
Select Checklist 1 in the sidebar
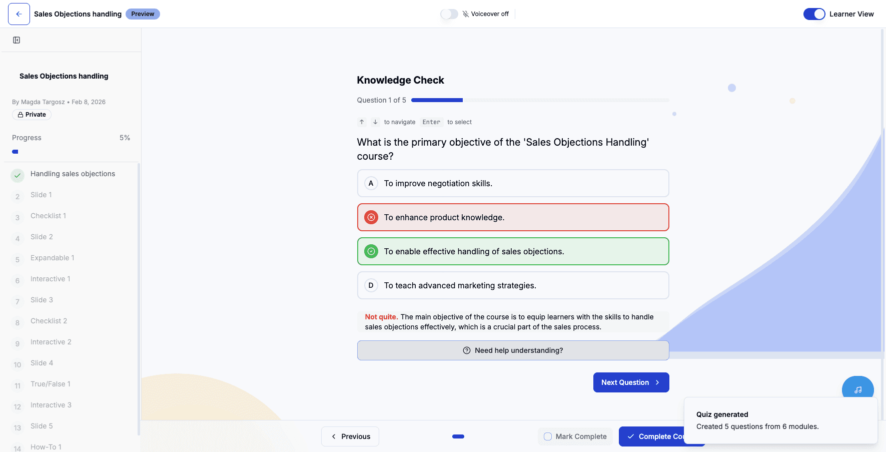pos(48,216)
